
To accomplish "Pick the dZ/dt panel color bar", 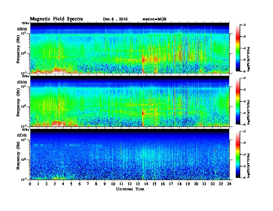I will pyautogui.click(x=237, y=154).
